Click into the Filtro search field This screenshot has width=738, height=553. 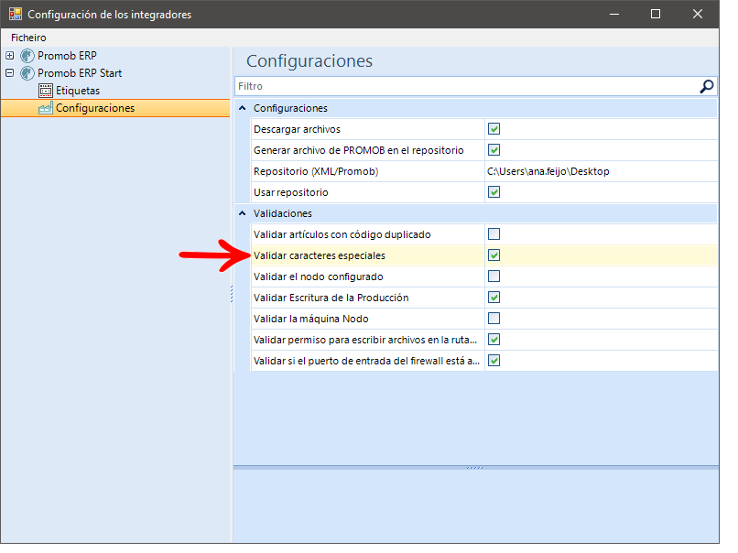pos(466,86)
